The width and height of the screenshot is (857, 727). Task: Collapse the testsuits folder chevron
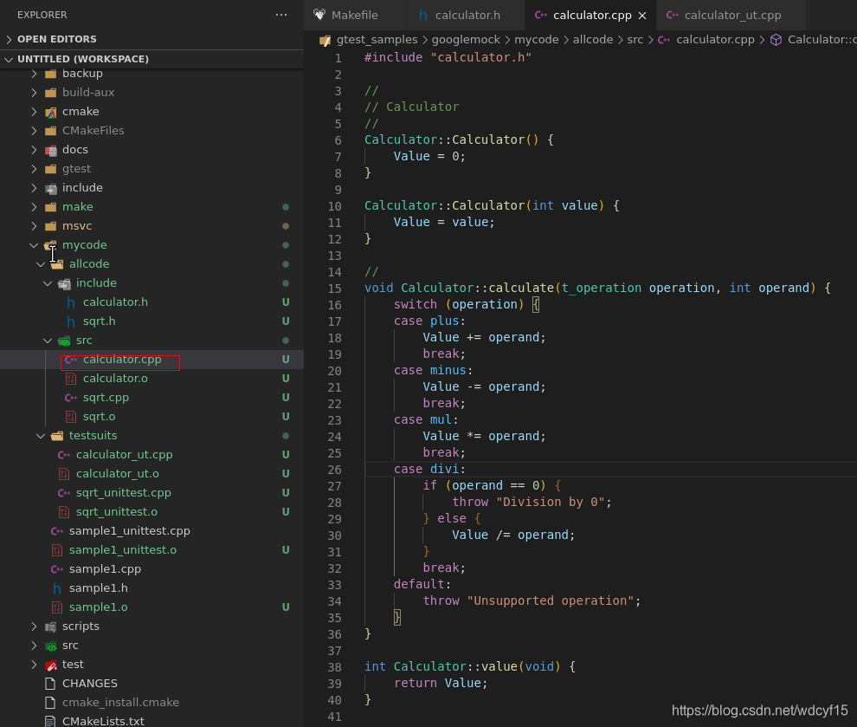[x=41, y=436]
